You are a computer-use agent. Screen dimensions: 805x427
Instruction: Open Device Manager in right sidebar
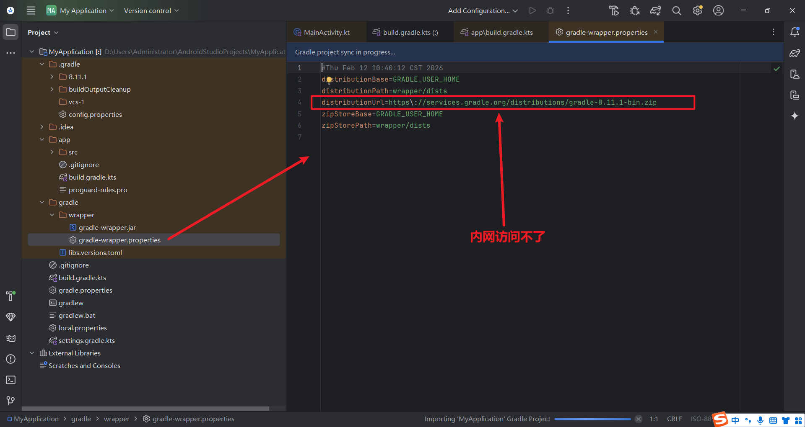tap(795, 74)
